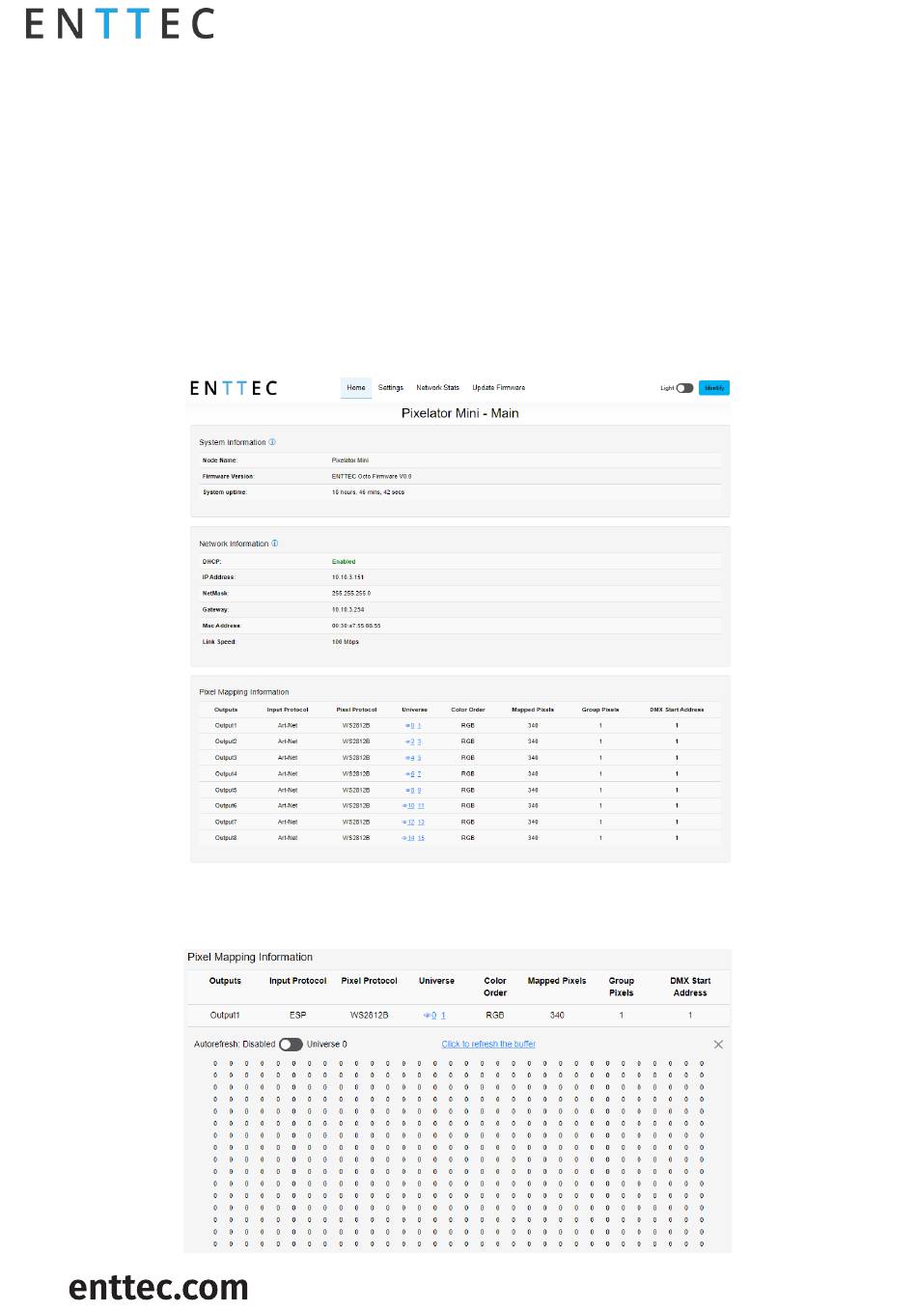Click the eye icon in the Output8 row
The width and height of the screenshot is (917, 1312).
point(405,838)
